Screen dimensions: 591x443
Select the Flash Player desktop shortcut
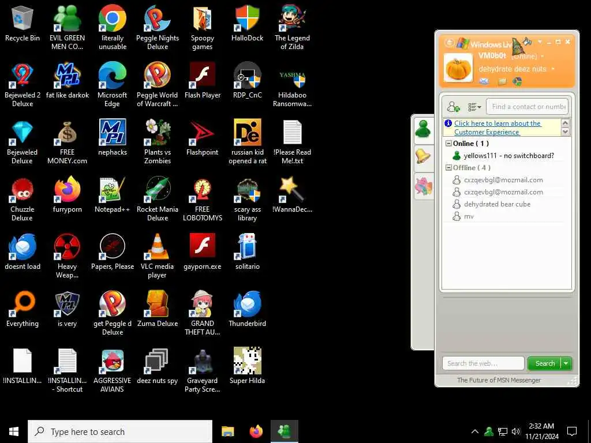pyautogui.click(x=203, y=81)
